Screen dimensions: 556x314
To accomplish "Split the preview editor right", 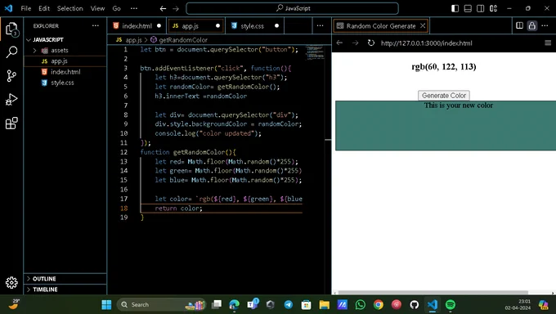I will pos(519,25).
